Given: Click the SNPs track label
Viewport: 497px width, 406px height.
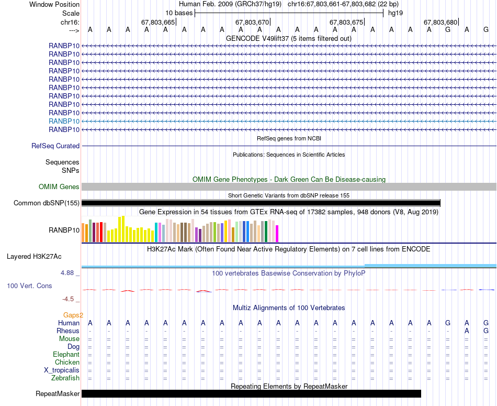Looking at the screenshot, I should coord(71,170).
